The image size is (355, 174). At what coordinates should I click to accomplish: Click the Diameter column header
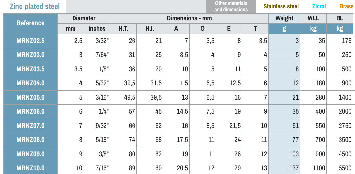(84, 18)
